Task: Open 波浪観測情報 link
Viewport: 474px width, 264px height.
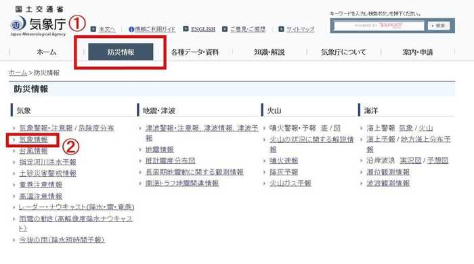Action: click(388, 183)
